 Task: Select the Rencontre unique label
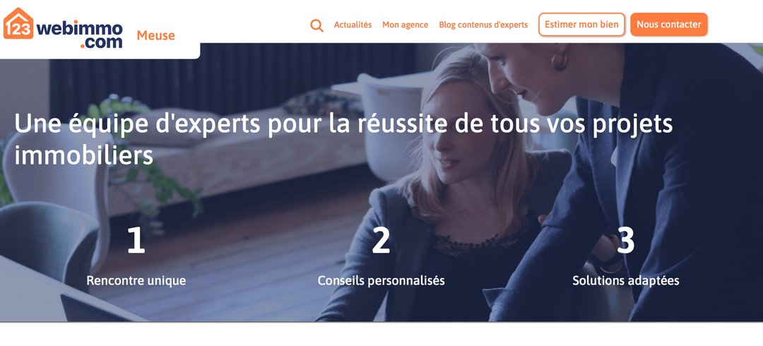[x=136, y=281]
